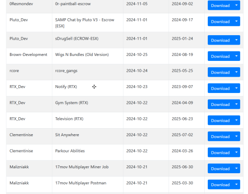Click Wigs N Bundles (Old Version) text
The height and width of the screenshot is (194, 248).
(x=82, y=54)
